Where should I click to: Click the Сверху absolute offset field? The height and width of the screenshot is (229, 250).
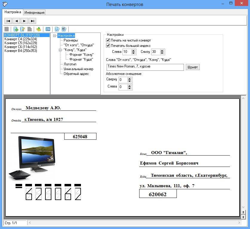tap(123, 80)
